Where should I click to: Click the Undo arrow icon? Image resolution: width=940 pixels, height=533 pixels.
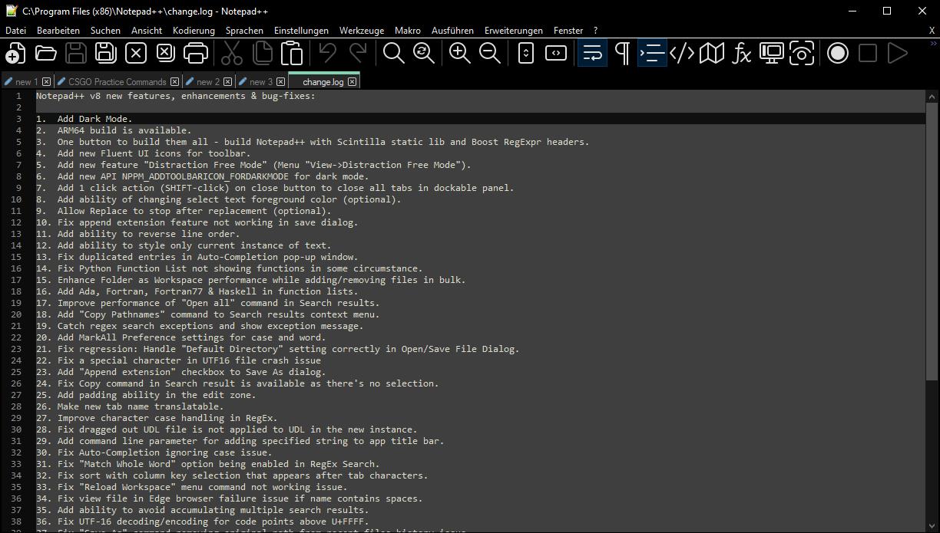(x=328, y=53)
